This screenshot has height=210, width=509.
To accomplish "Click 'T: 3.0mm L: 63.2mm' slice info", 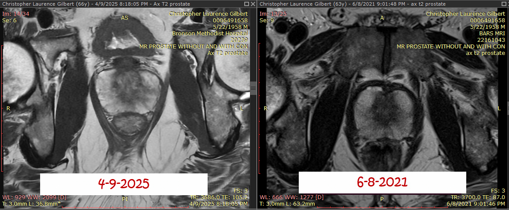I will 287,204.
